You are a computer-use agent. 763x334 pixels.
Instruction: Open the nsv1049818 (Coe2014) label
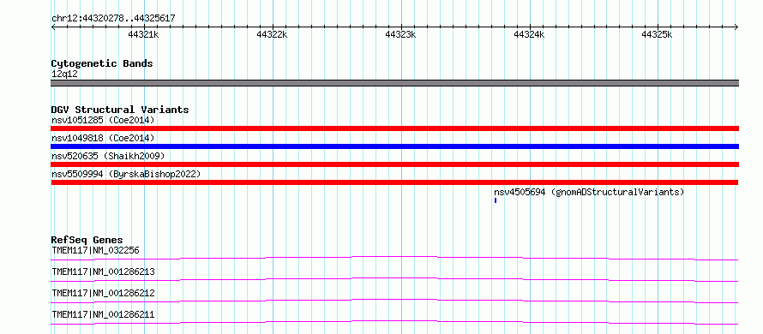pos(103,138)
